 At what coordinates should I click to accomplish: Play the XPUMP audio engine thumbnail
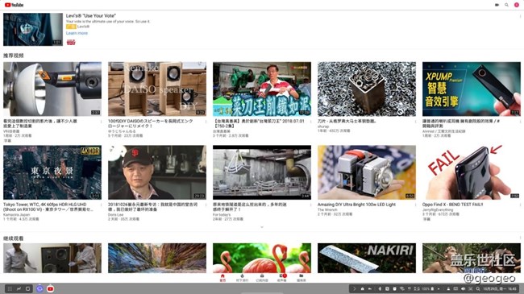click(x=472, y=89)
